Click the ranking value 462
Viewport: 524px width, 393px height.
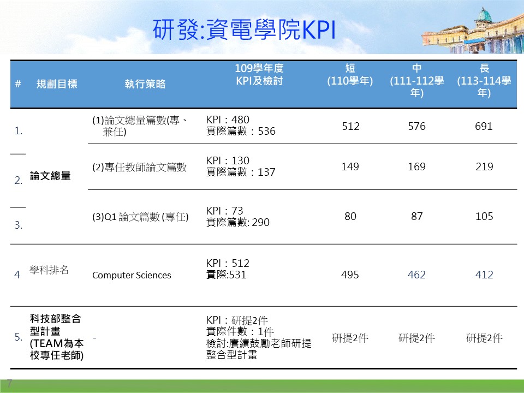[416, 275]
